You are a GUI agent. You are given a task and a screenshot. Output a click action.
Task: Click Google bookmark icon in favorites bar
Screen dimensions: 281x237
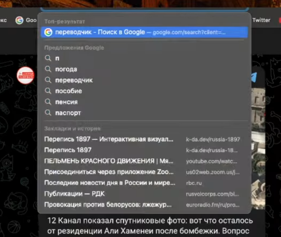pyautogui.click(x=19, y=20)
